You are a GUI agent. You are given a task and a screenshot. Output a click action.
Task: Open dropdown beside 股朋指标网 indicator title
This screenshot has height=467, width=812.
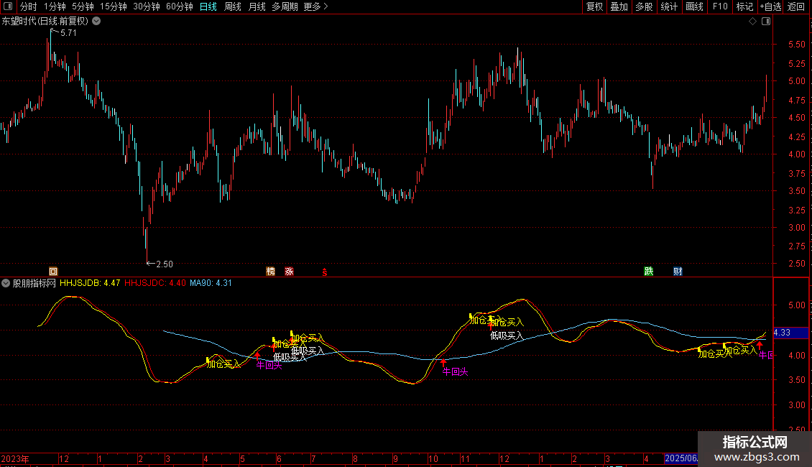click(6, 283)
